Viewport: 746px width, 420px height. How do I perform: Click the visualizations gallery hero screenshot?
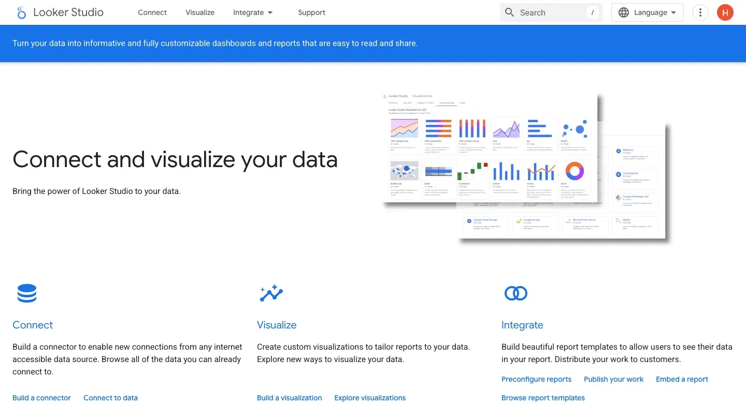490,147
